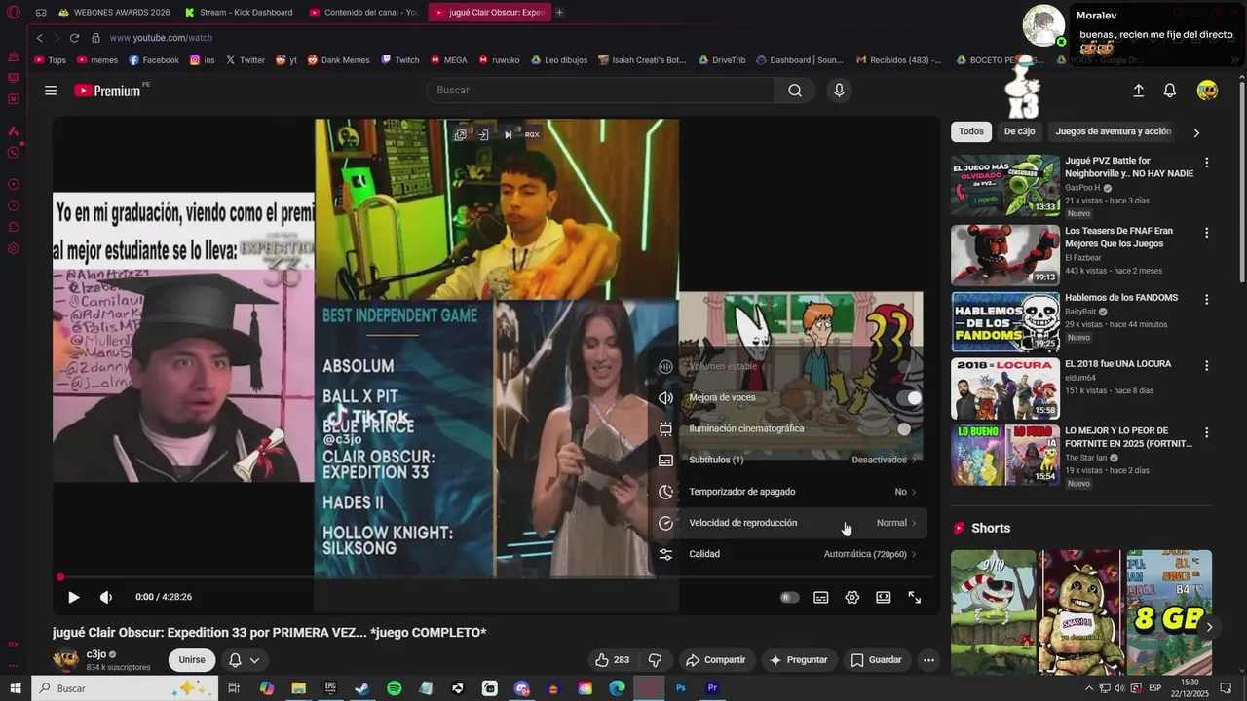1247x701 pixels.
Task: Select the Todos filter chip
Action: [x=971, y=131]
